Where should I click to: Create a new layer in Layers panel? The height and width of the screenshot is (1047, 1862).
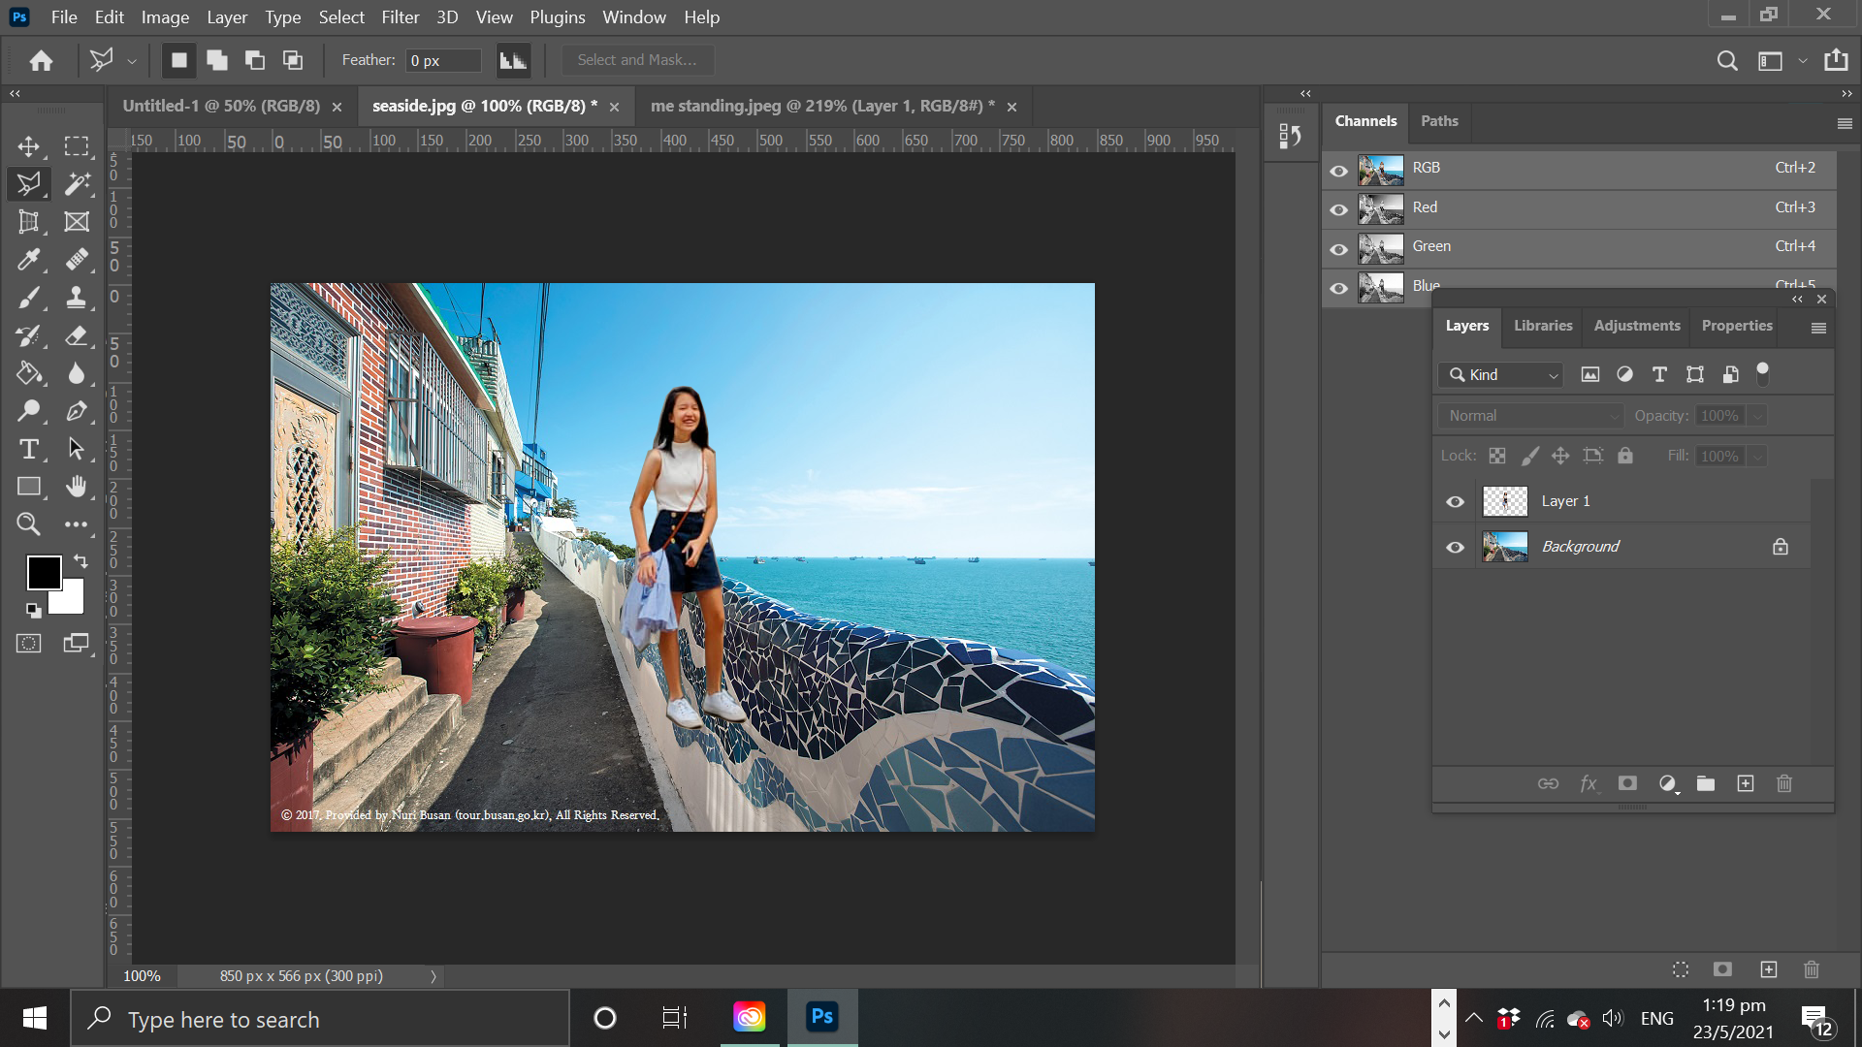tap(1746, 783)
